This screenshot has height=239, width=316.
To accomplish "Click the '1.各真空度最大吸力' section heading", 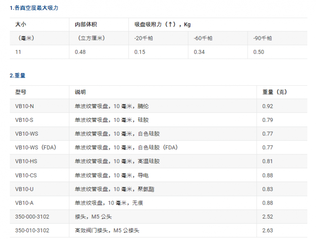I will coord(34,8).
